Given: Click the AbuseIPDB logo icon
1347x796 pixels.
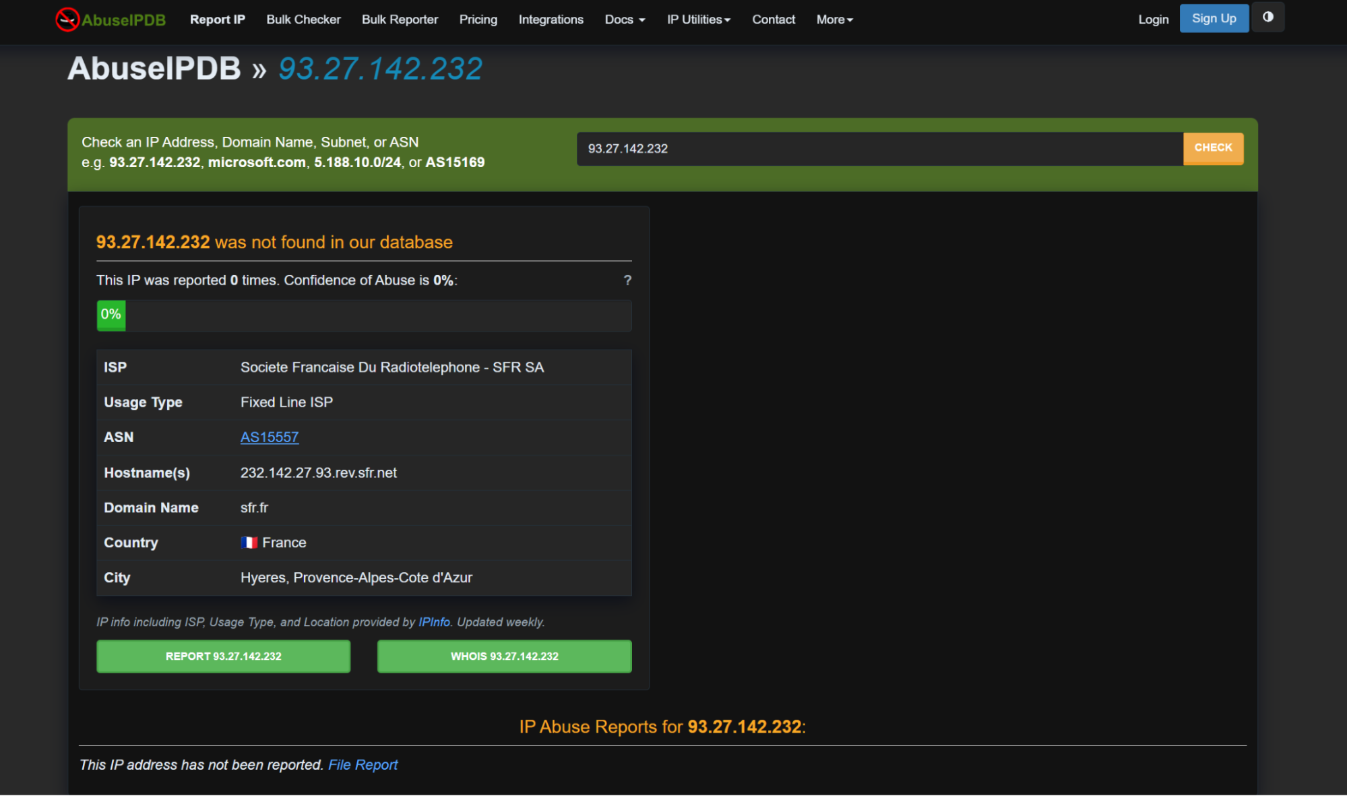Looking at the screenshot, I should [x=67, y=20].
